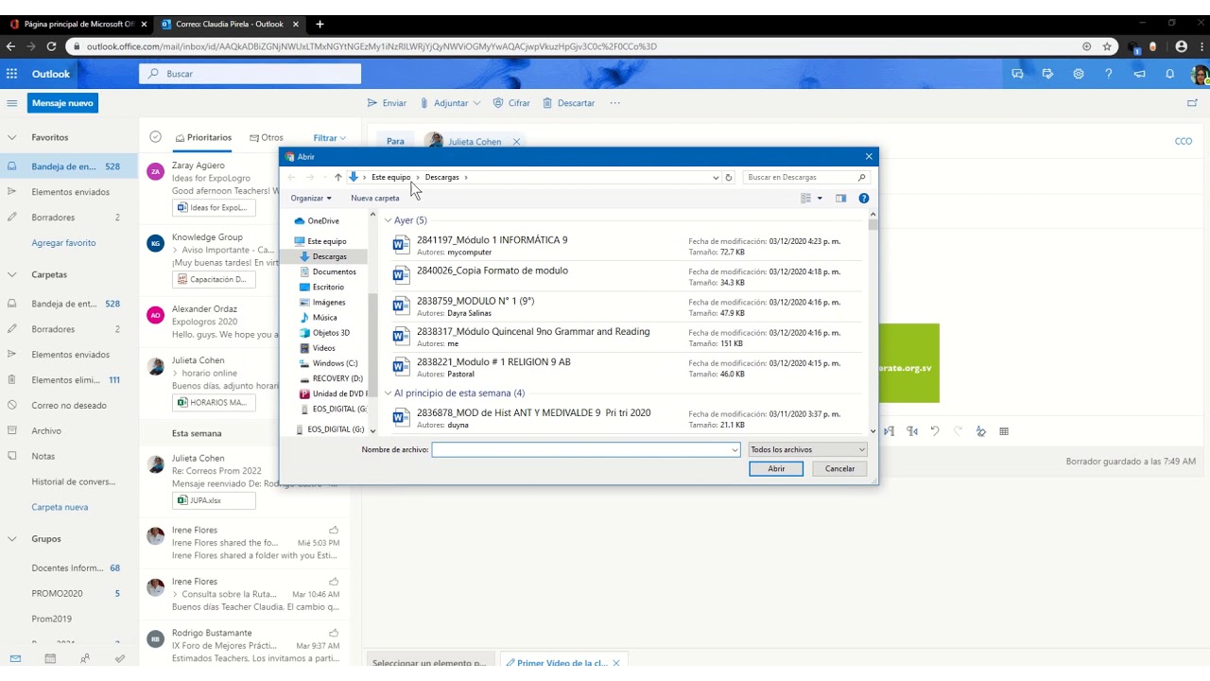This screenshot has width=1210, height=681.
Task: Open the account profile picture
Action: click(x=1200, y=74)
